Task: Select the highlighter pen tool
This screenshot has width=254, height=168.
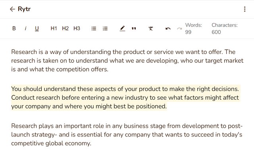Action: [123, 28]
